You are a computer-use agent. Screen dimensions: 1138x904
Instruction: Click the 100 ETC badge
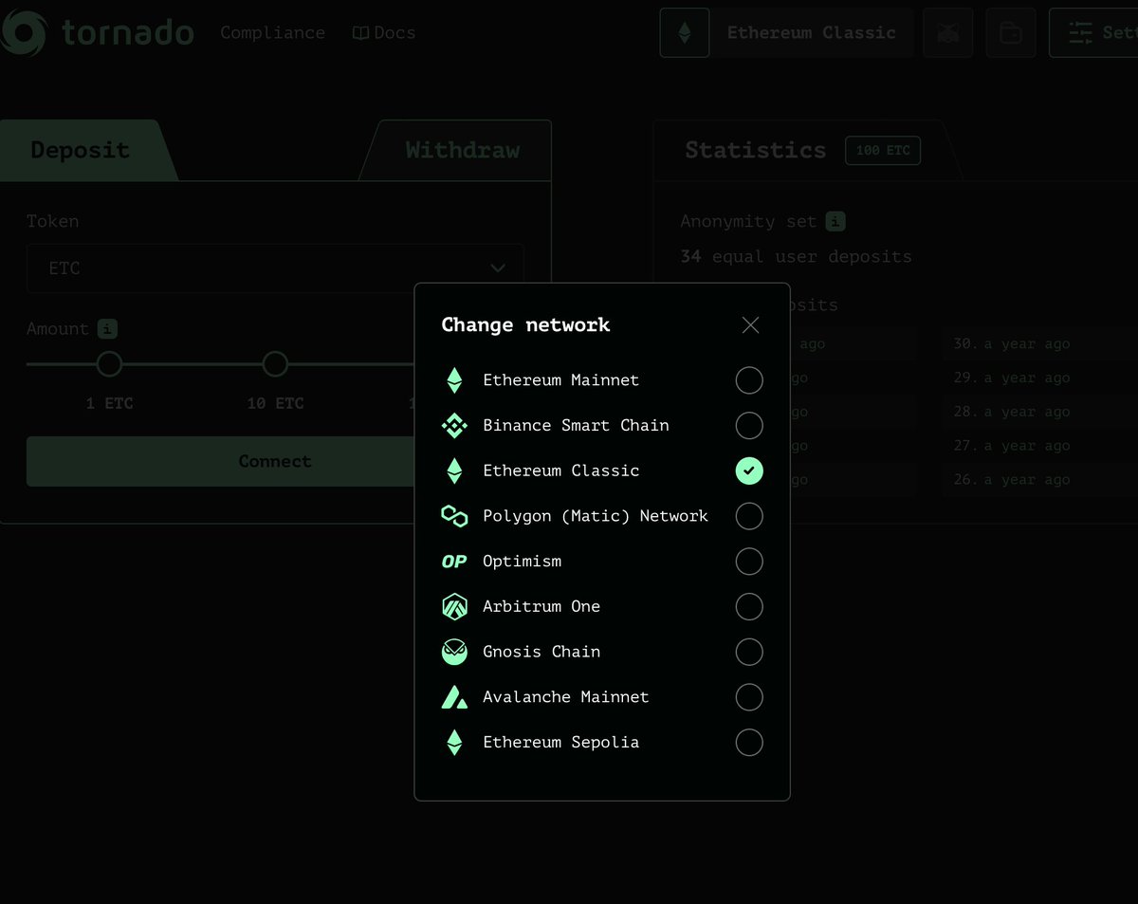tap(883, 150)
